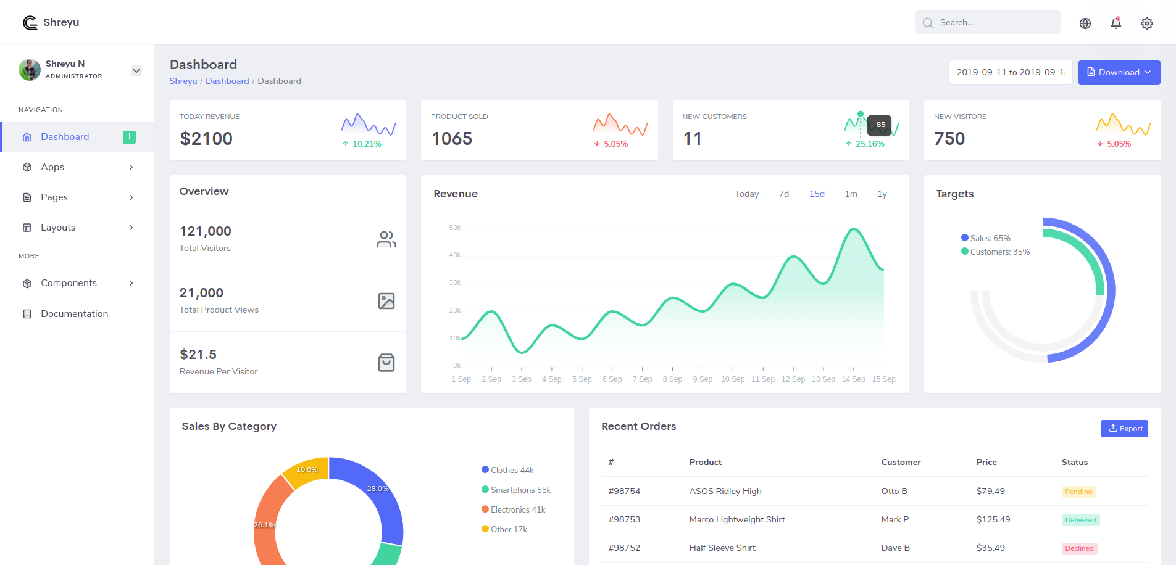Click the Apps cube icon
The height and width of the screenshot is (565, 1176).
coord(27,167)
